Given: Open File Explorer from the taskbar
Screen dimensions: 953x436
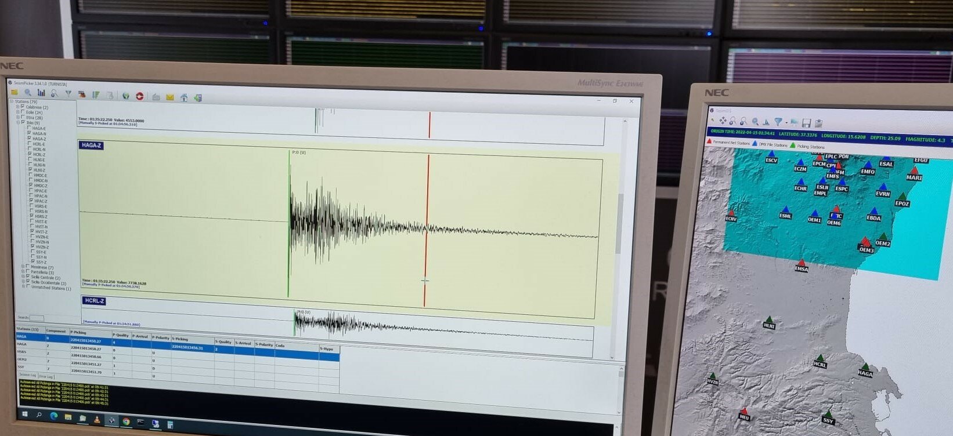Looking at the screenshot, I should [x=68, y=417].
